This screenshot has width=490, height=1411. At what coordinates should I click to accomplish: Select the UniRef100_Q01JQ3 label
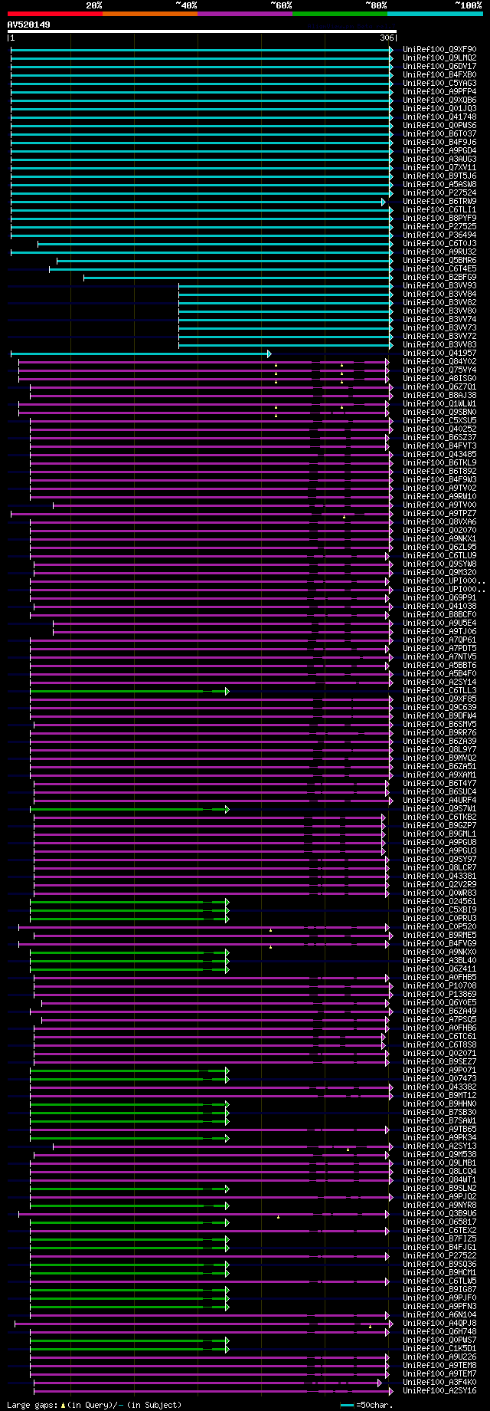[x=439, y=108]
